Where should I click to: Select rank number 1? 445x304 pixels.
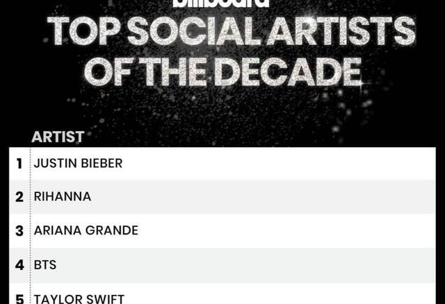click(19, 164)
